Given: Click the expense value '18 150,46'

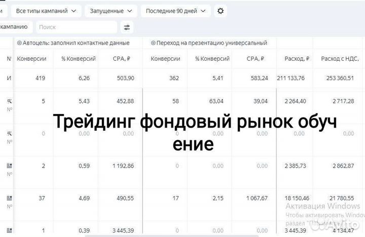Looking at the screenshot, I should tap(297, 198).
